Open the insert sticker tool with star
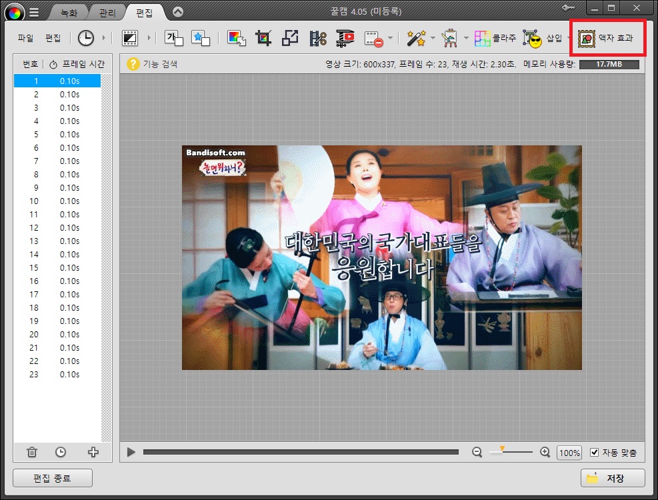The image size is (658, 500). [201, 38]
